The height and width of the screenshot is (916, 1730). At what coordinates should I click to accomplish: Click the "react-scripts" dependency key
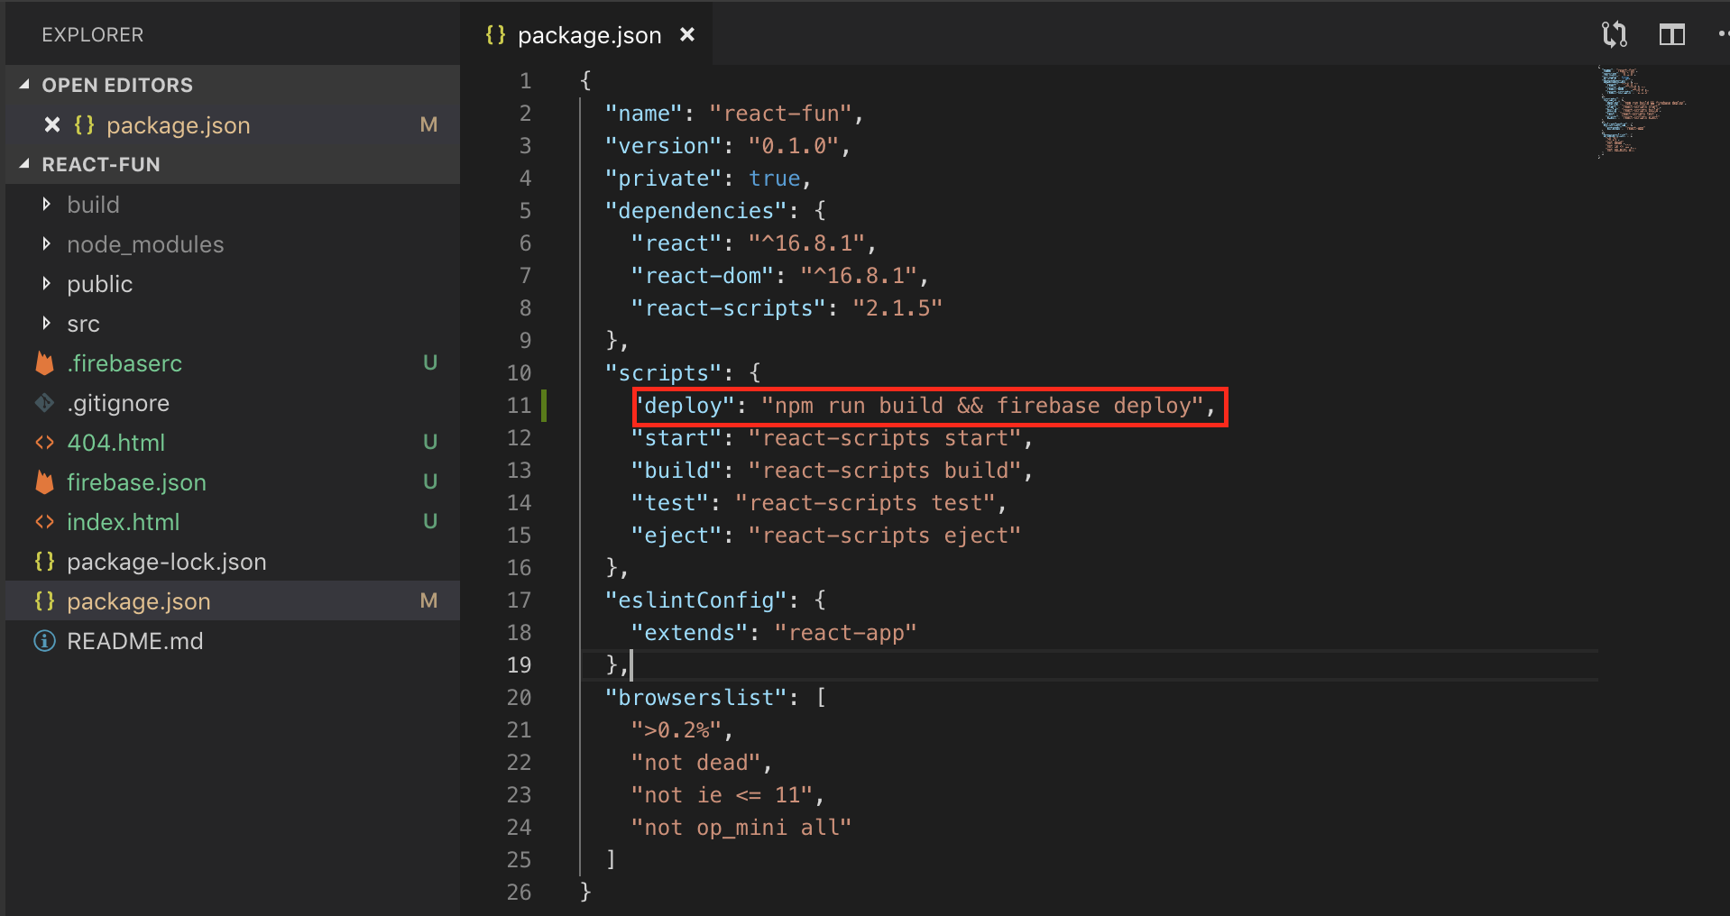coord(728,308)
